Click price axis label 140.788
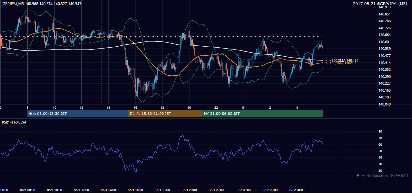The image size is (412, 193). [x=385, y=21]
